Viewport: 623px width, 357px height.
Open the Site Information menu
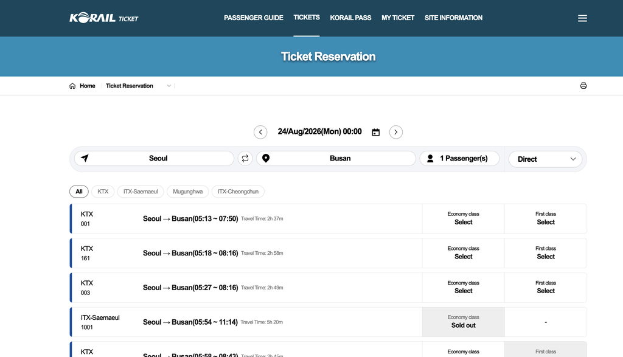coord(453,18)
